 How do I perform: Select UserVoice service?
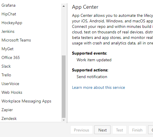point(10,84)
